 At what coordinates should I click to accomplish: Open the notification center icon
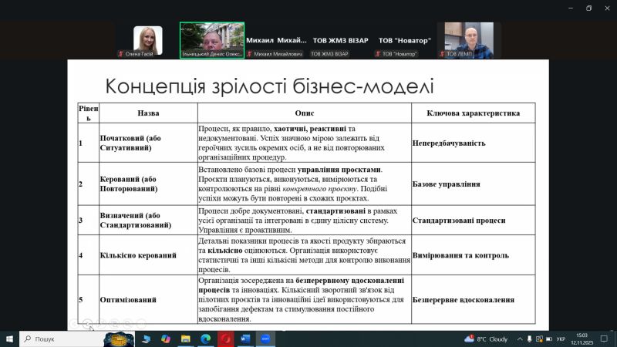click(x=605, y=339)
